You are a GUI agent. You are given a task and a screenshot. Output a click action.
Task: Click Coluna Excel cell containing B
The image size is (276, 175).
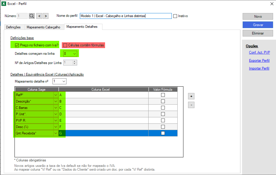click(104, 101)
